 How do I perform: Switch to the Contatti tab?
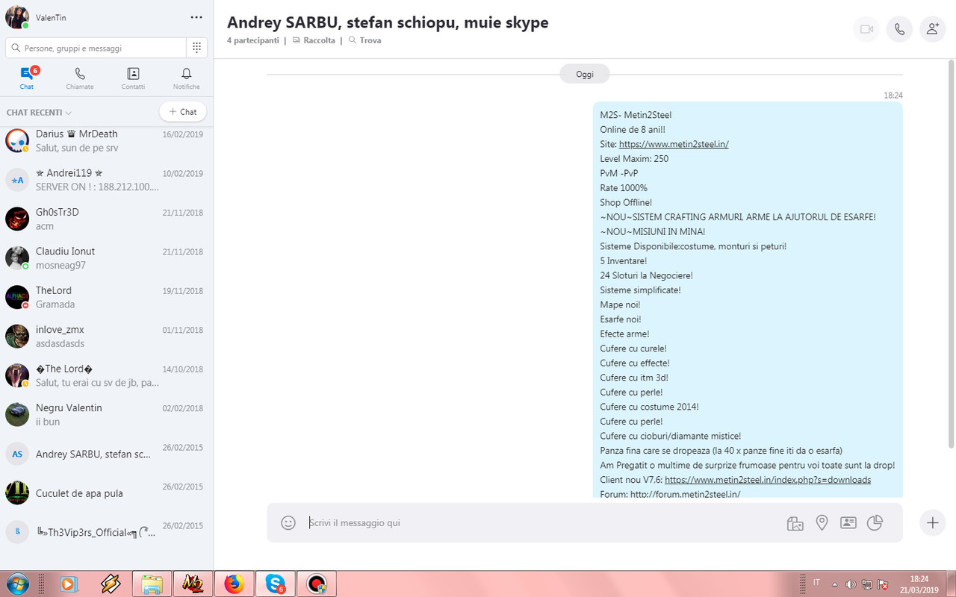pyautogui.click(x=133, y=78)
